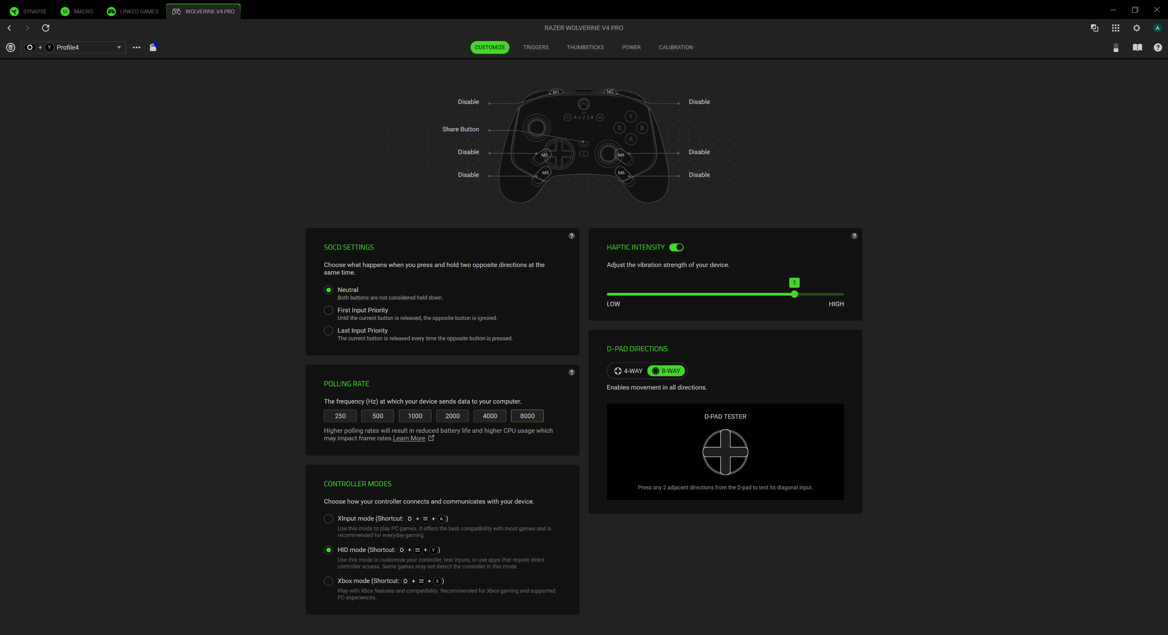Open the profile layers icon beside Profile4
This screenshot has width=1168, height=635.
click(10, 47)
